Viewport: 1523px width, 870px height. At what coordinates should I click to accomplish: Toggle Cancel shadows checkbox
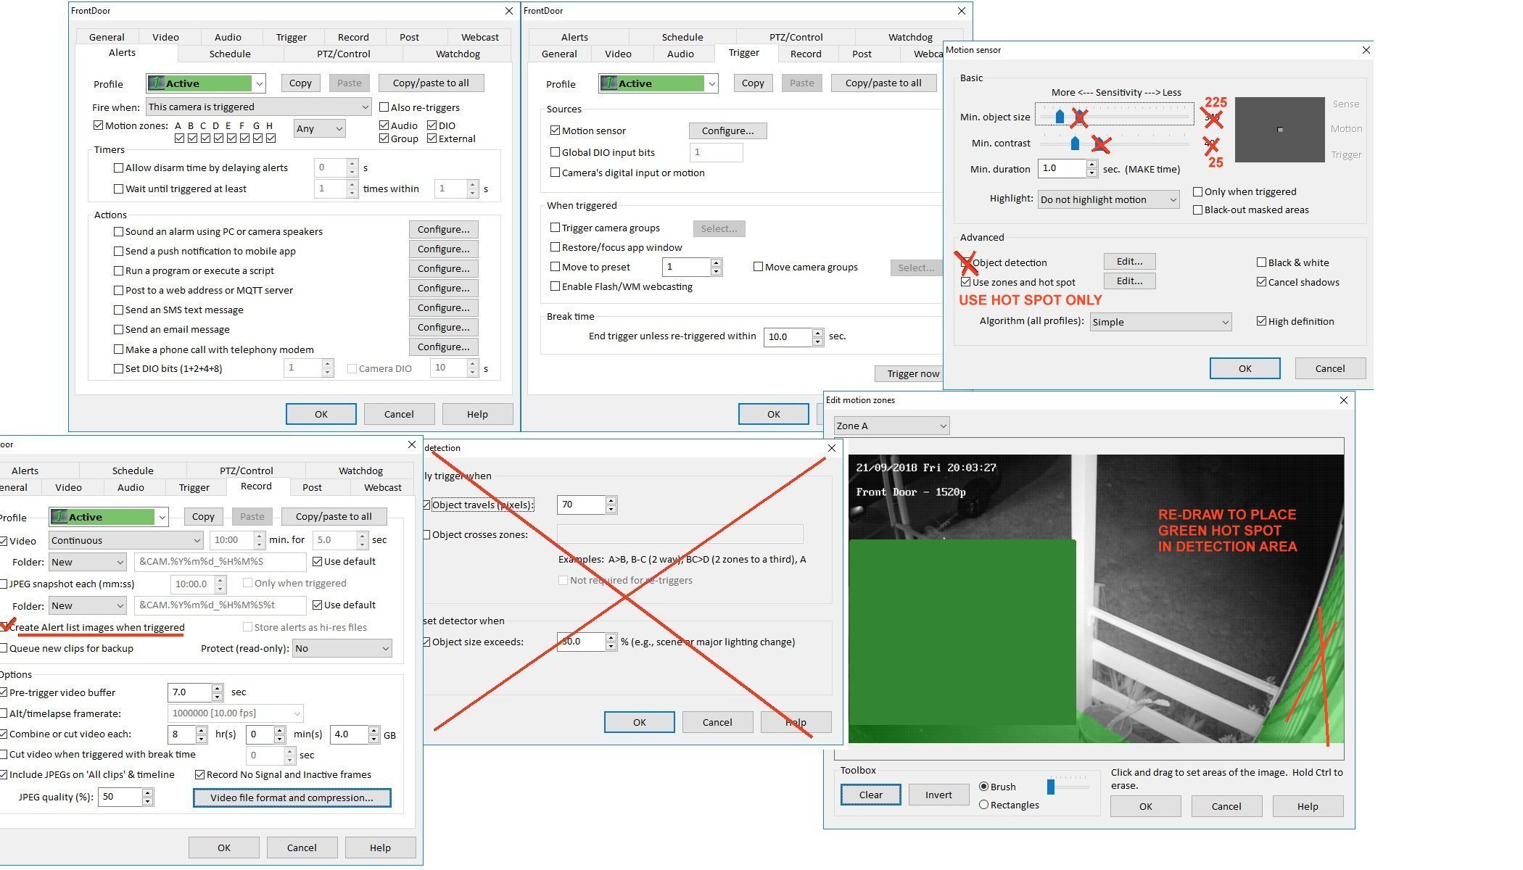[x=1261, y=282]
